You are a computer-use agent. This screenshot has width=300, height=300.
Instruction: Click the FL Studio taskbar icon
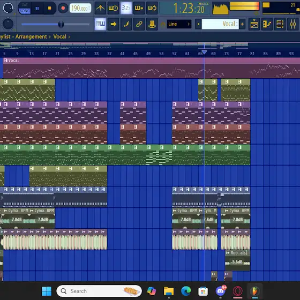click(x=254, y=291)
